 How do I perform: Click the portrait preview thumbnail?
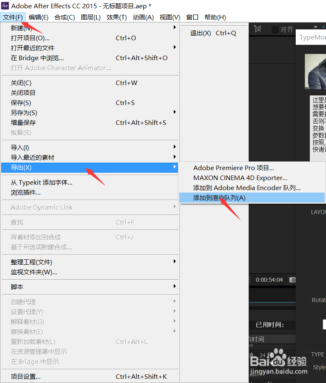click(315, 71)
